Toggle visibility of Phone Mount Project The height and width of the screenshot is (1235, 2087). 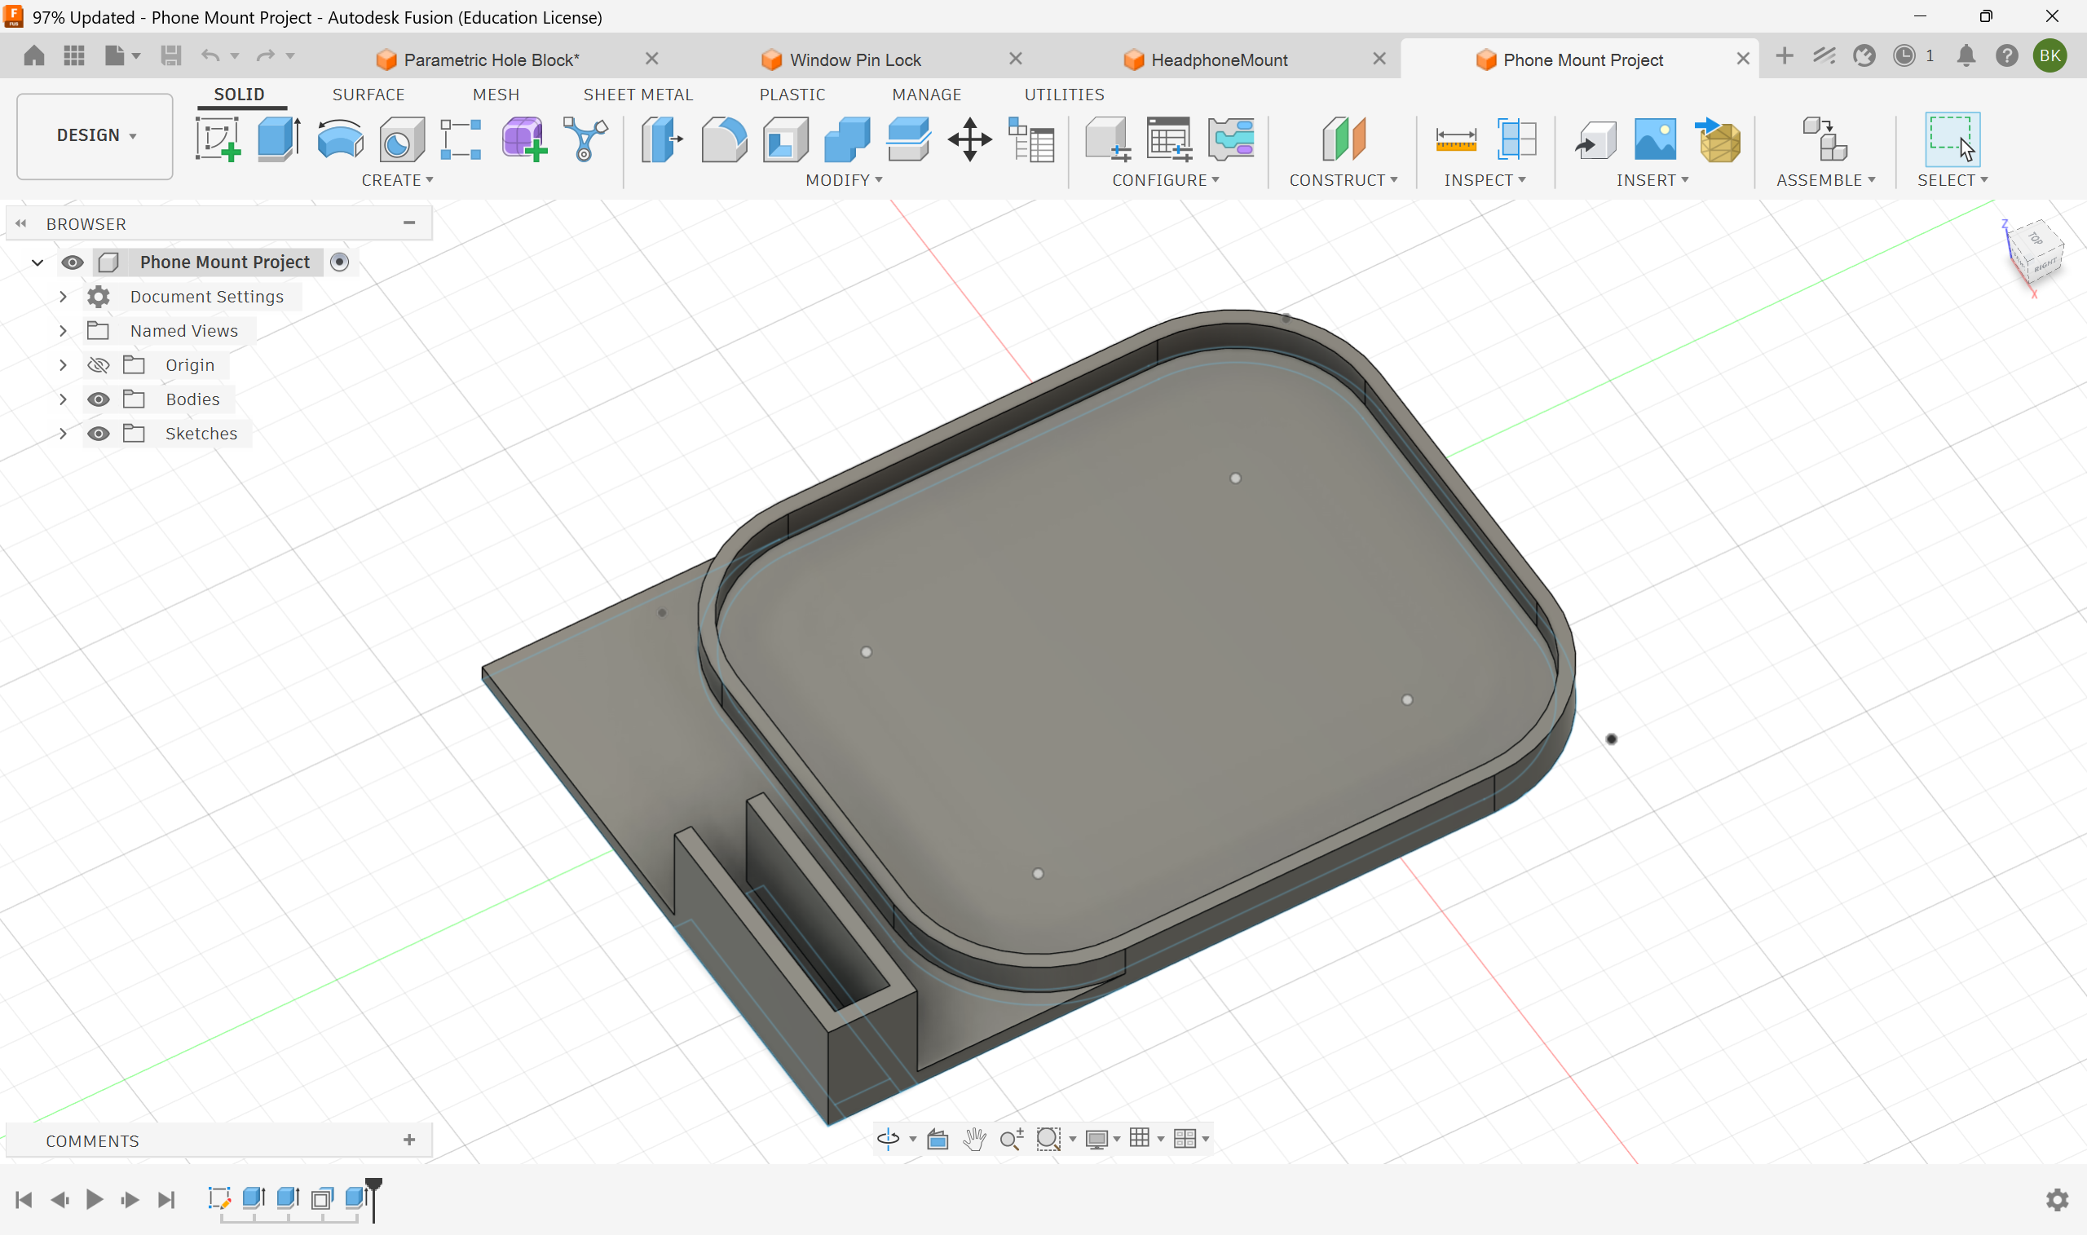(x=73, y=262)
